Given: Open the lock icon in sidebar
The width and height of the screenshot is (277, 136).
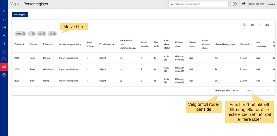Looking at the screenshot, I should click(4, 51).
